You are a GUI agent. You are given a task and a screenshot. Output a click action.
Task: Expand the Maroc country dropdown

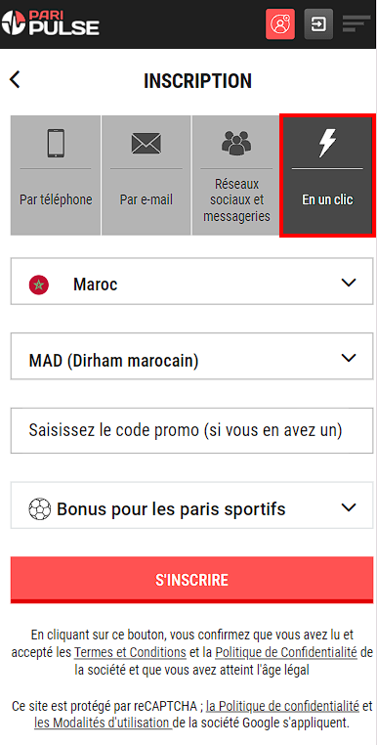tap(191, 282)
